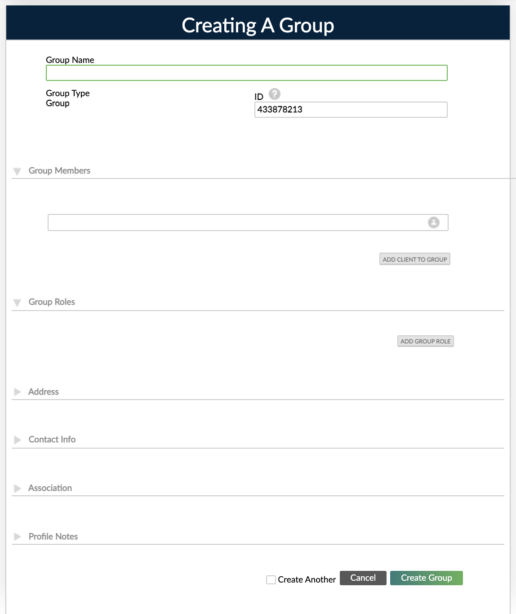Click the Add Client To Group button
Screen dimensions: 516x614
coord(414,259)
